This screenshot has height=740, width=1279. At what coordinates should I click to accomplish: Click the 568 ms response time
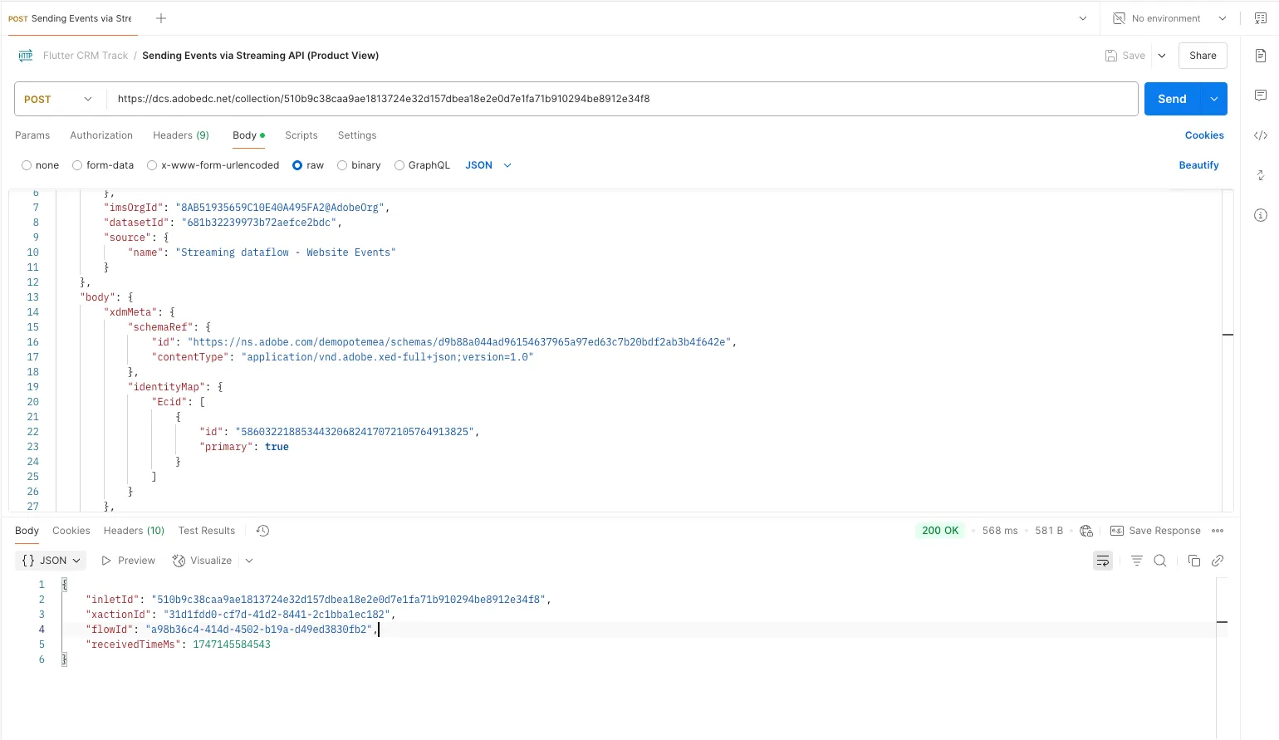[1000, 531]
